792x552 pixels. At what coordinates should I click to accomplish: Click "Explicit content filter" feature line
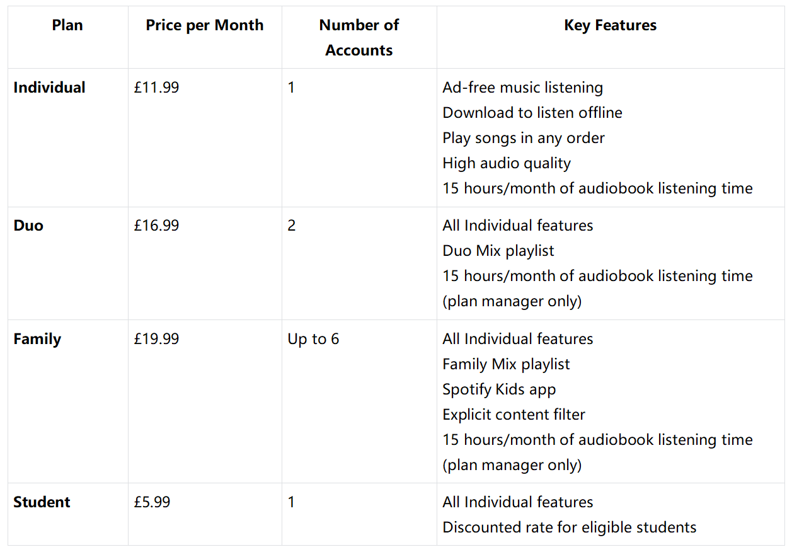[514, 415]
